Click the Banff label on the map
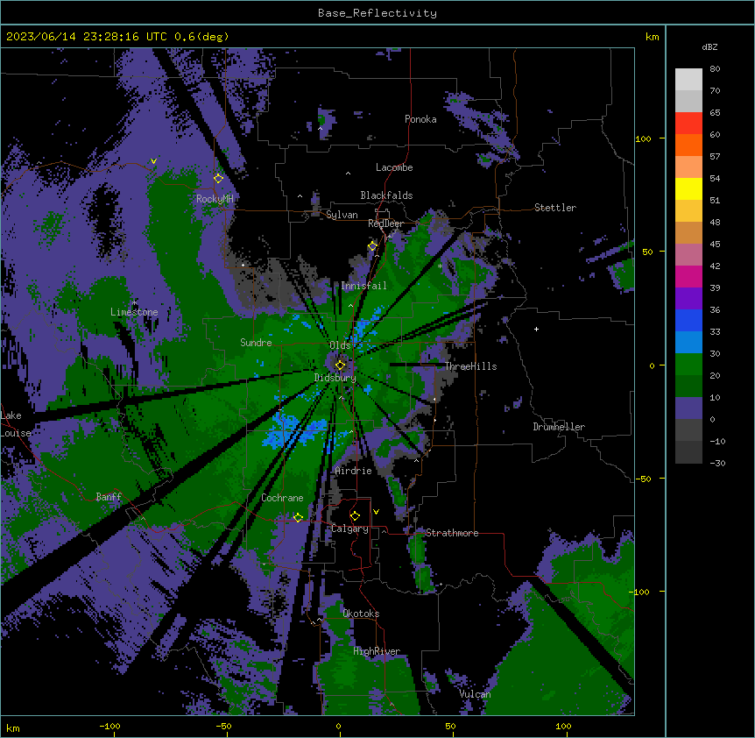The image size is (755, 738). (x=109, y=497)
